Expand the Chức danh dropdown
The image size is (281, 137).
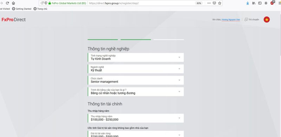[x=136, y=80]
